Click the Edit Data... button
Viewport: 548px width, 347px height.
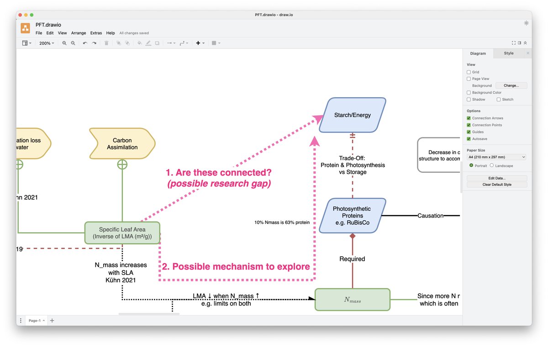click(497, 178)
